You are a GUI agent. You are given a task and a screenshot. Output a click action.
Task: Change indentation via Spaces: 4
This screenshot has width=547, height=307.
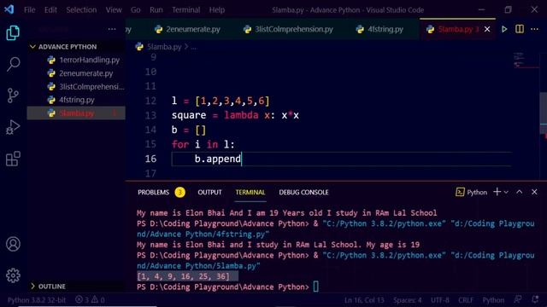(407, 299)
